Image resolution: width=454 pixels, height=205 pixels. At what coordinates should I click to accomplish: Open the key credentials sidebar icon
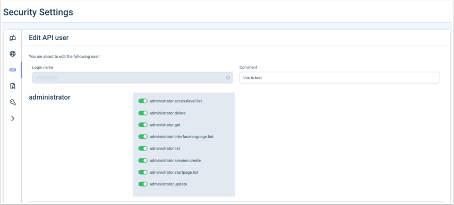12,102
